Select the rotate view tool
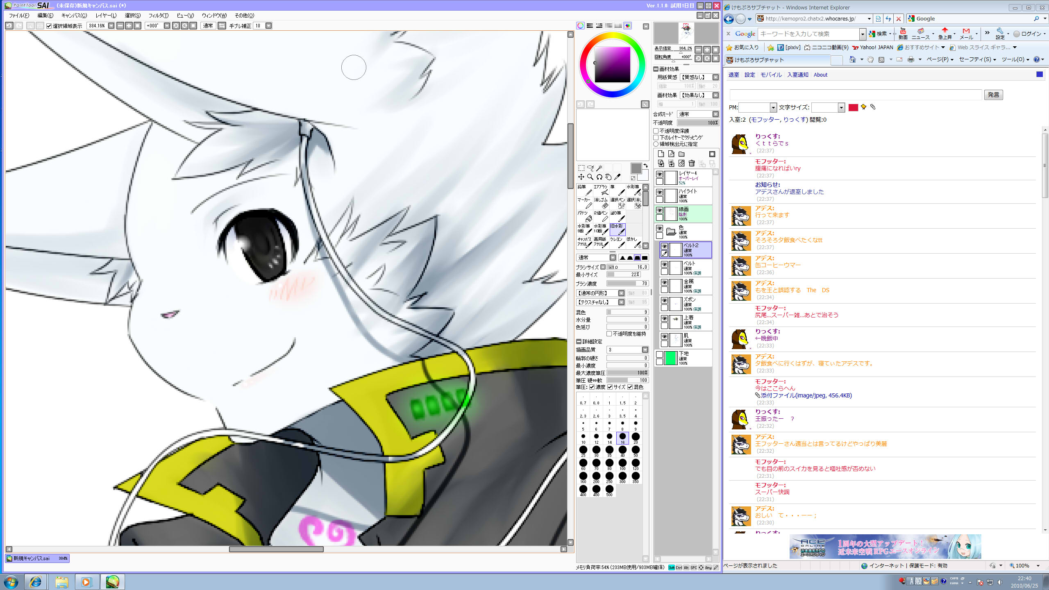The image size is (1049, 590). (599, 177)
